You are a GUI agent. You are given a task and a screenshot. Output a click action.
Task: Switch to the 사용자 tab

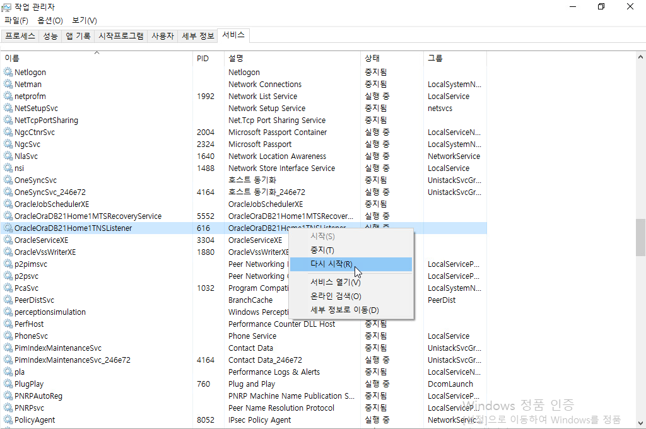tap(163, 36)
